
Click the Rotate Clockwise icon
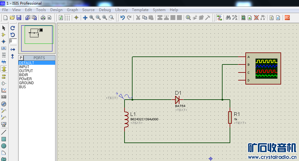point(13,28)
